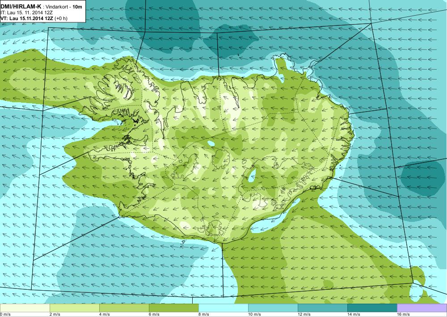Click the '16 m/s' legend label
This screenshot has height=317, width=447.
[x=403, y=314]
